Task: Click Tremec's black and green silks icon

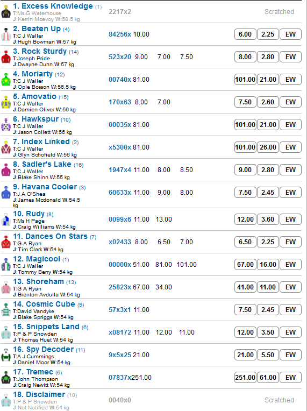Action: (6, 378)
